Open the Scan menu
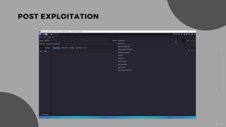Screen dimensions: 226x127 [x=41, y=37]
